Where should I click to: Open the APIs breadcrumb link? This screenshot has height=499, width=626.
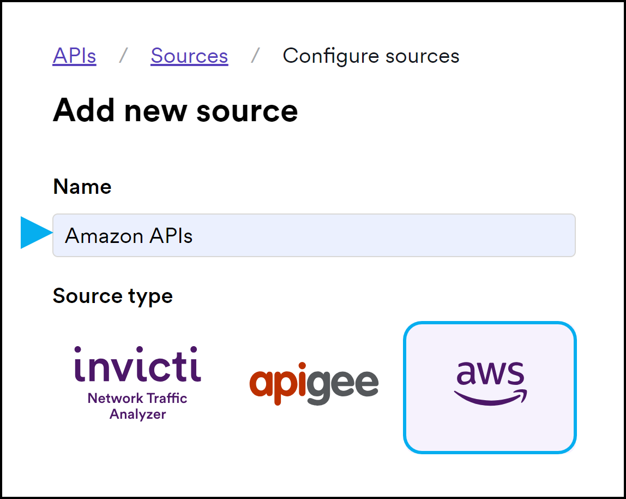[74, 56]
